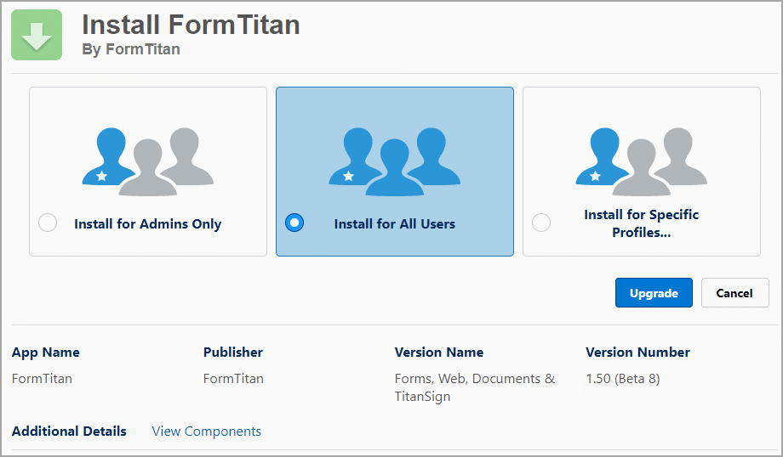Click the Admins Only people icon
This screenshot has height=457, width=783.
pyautogui.click(x=148, y=161)
